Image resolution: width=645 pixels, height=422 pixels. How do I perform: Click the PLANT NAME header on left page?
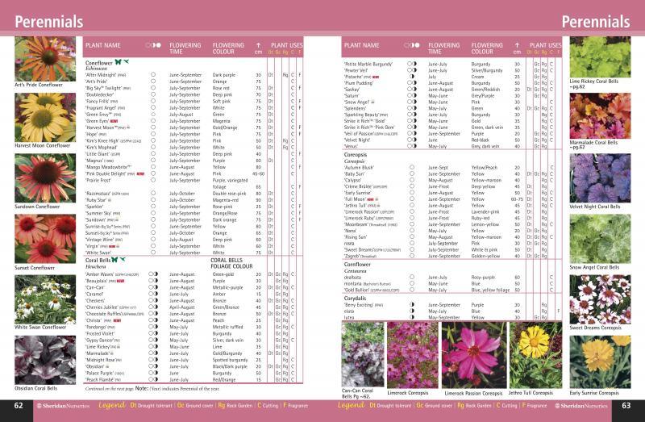tap(103, 46)
